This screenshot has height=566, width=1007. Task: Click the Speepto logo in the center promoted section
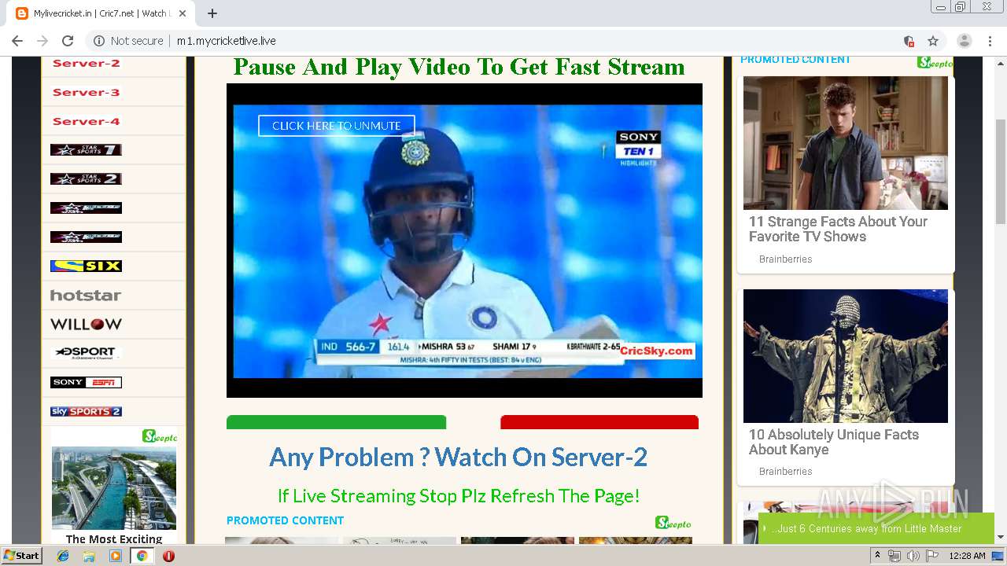coord(673,523)
